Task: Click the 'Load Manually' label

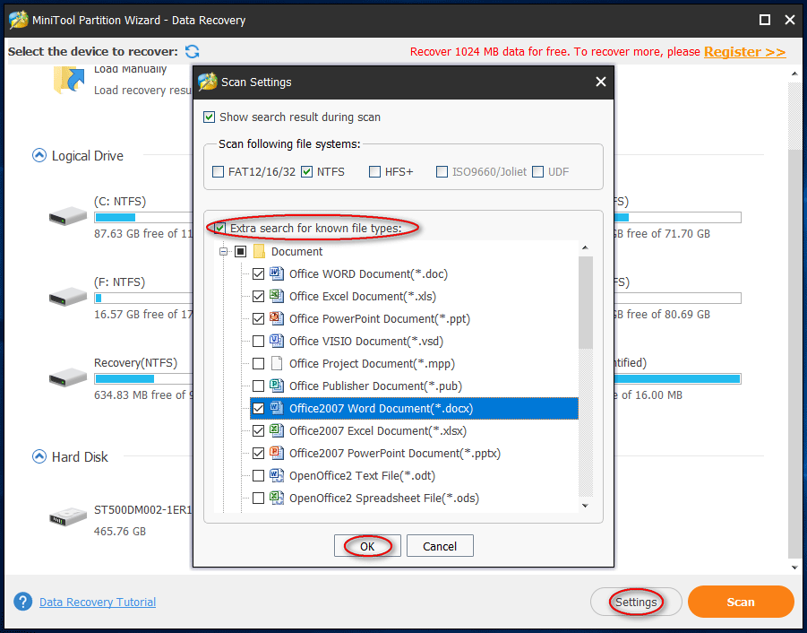Action: (x=130, y=69)
